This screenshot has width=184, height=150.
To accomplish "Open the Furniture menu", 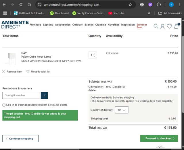I will coord(35,25).
